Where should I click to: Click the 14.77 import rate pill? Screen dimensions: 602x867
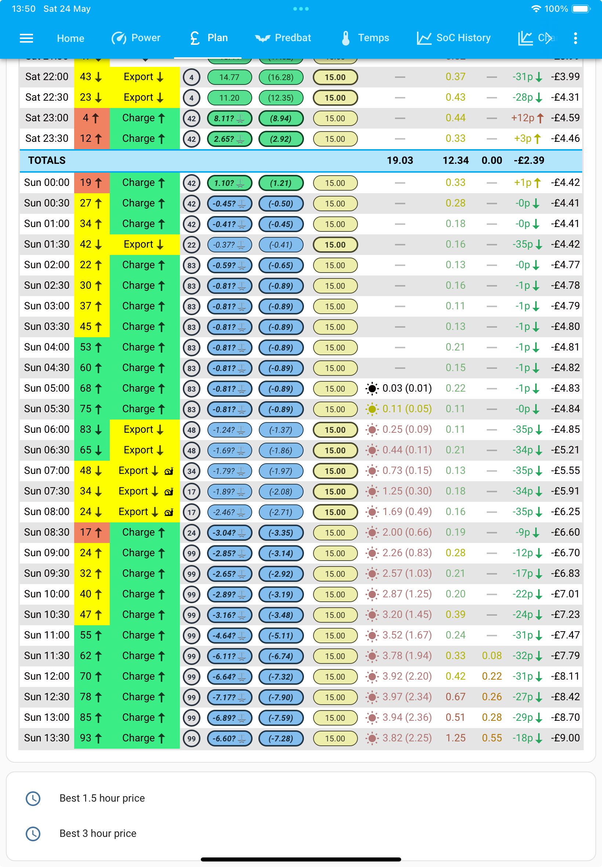pyautogui.click(x=229, y=78)
